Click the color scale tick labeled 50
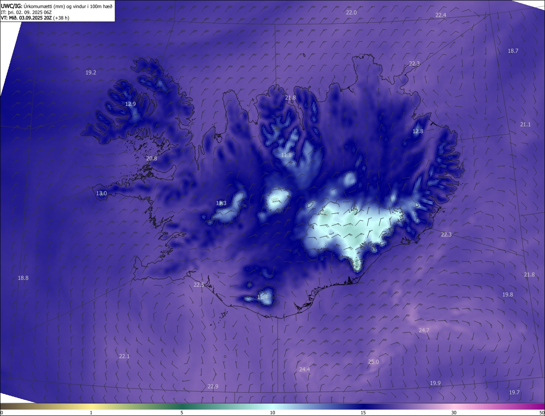 coord(542,413)
